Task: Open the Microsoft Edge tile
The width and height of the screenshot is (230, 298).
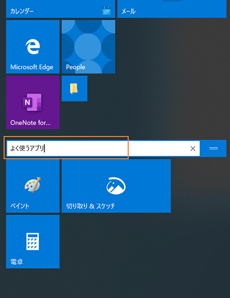Action: (33, 47)
